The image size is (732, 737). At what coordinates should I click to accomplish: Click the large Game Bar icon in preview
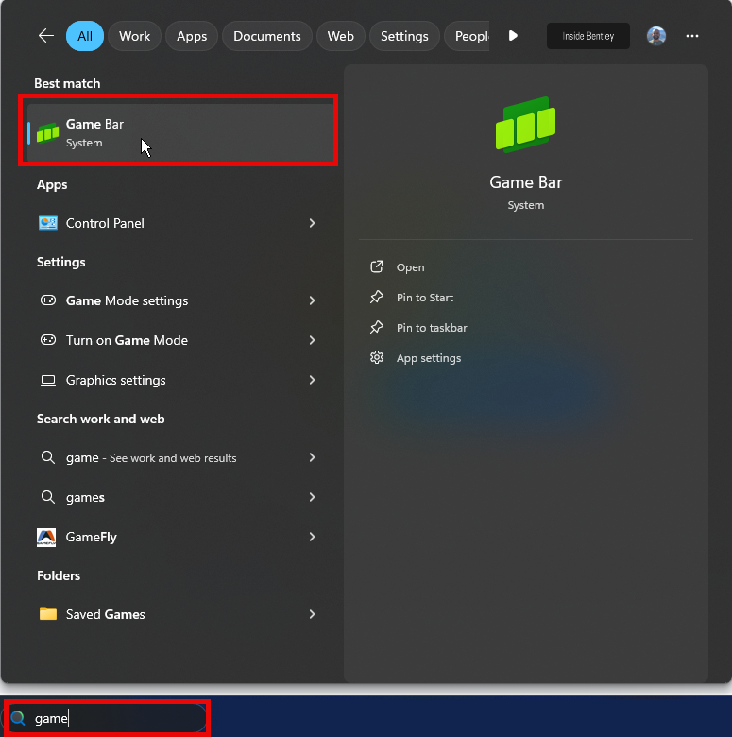[x=526, y=125]
